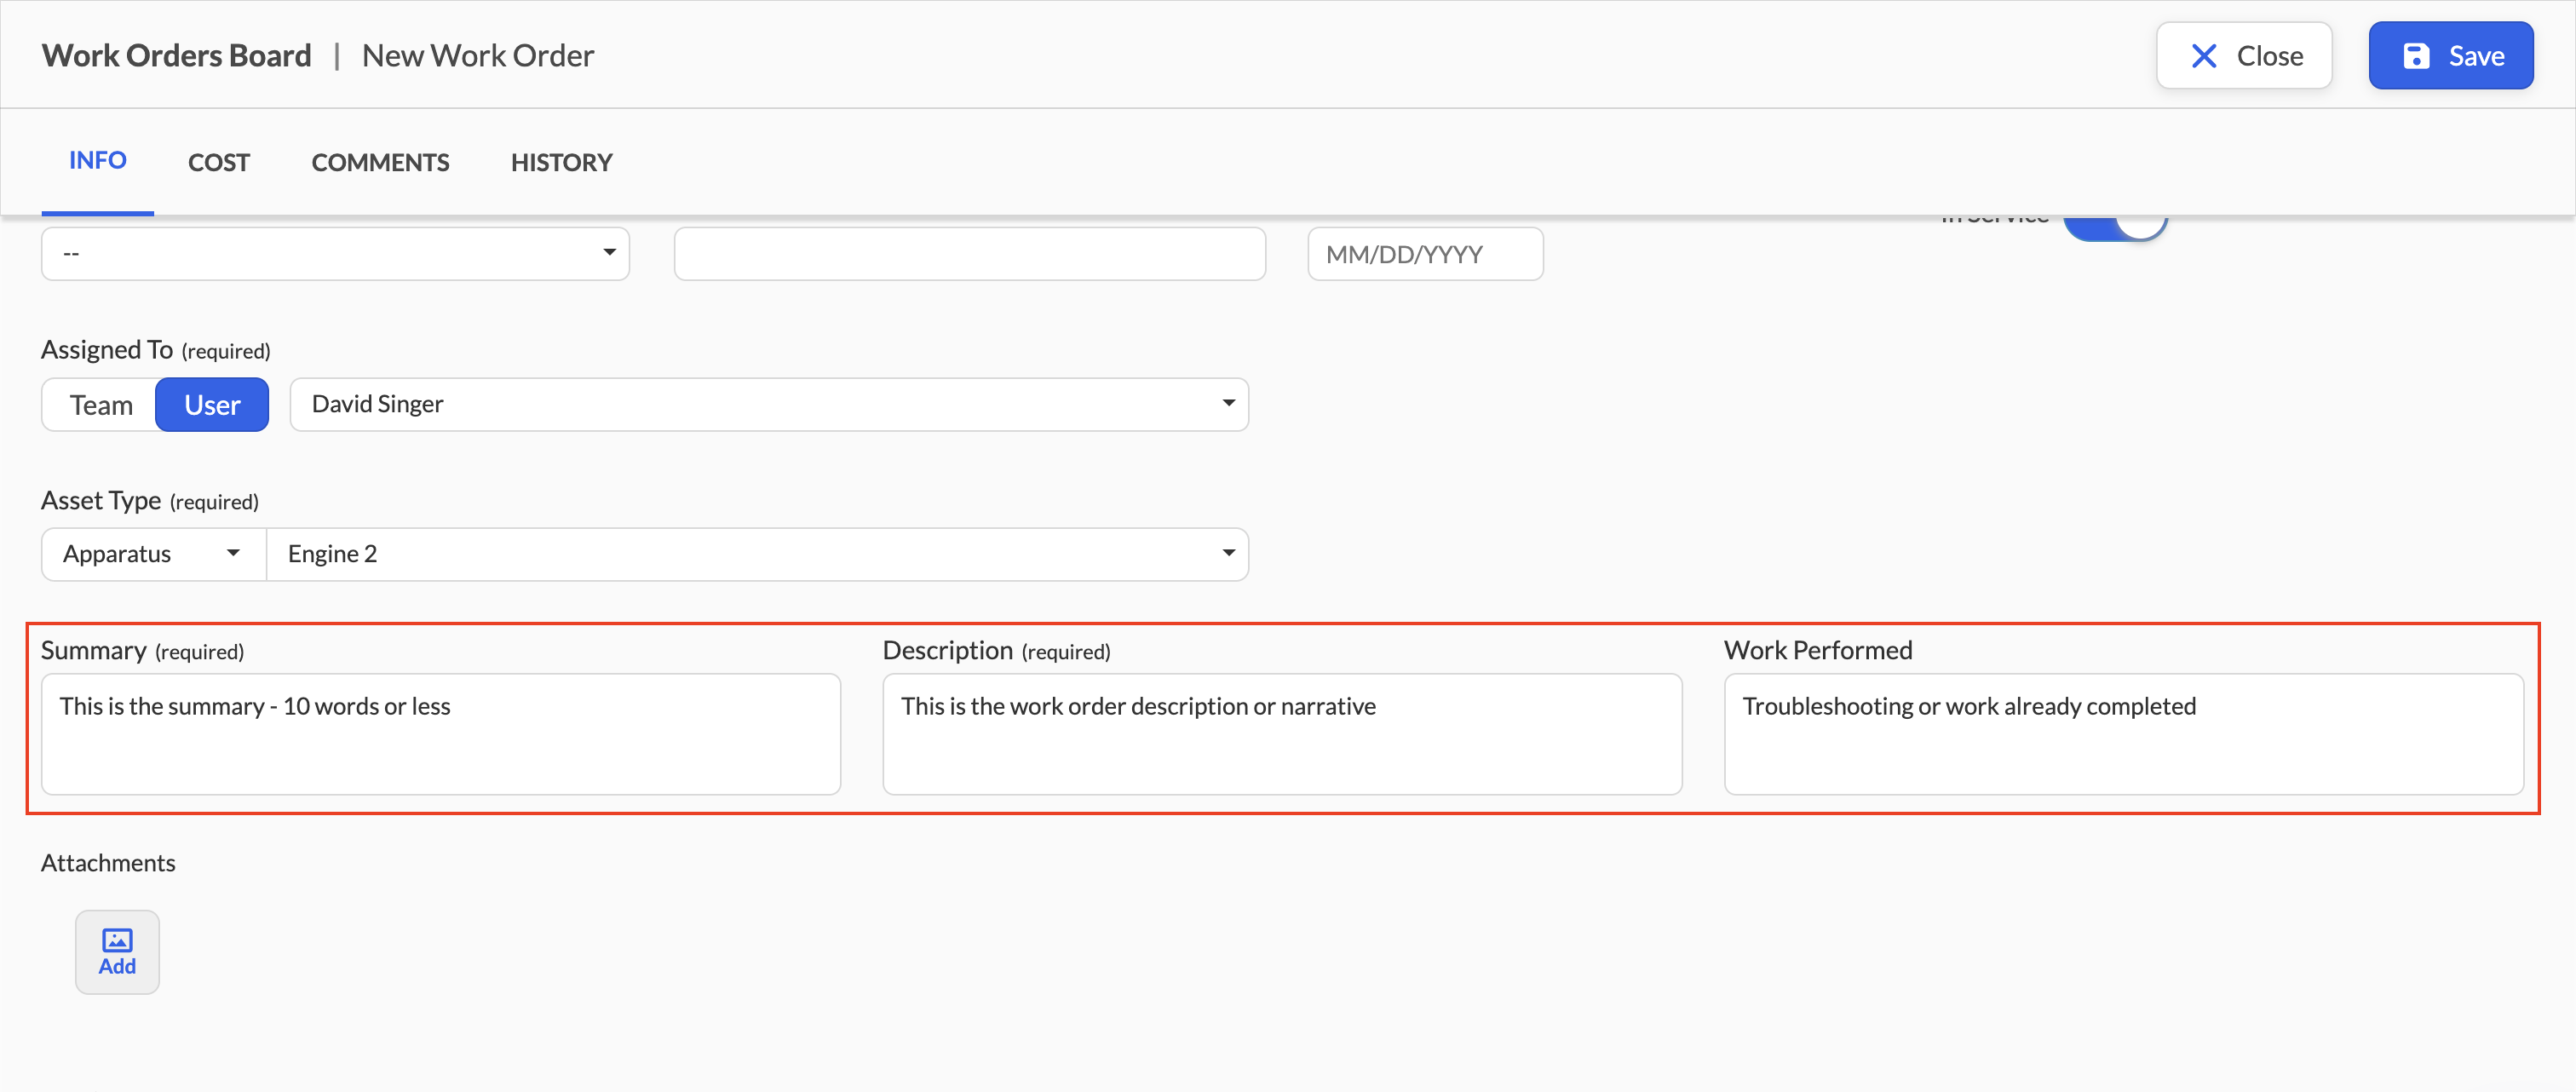Click the Add attachment image icon
This screenshot has width=2576, height=1092.
point(117,950)
